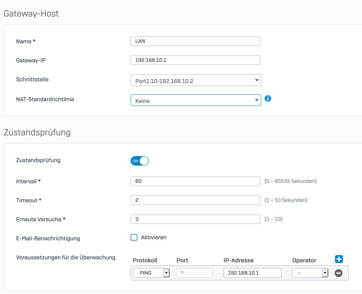362x294 pixels.
Task: Click the Erneute Versuche field showing 3
Action: coord(195,219)
